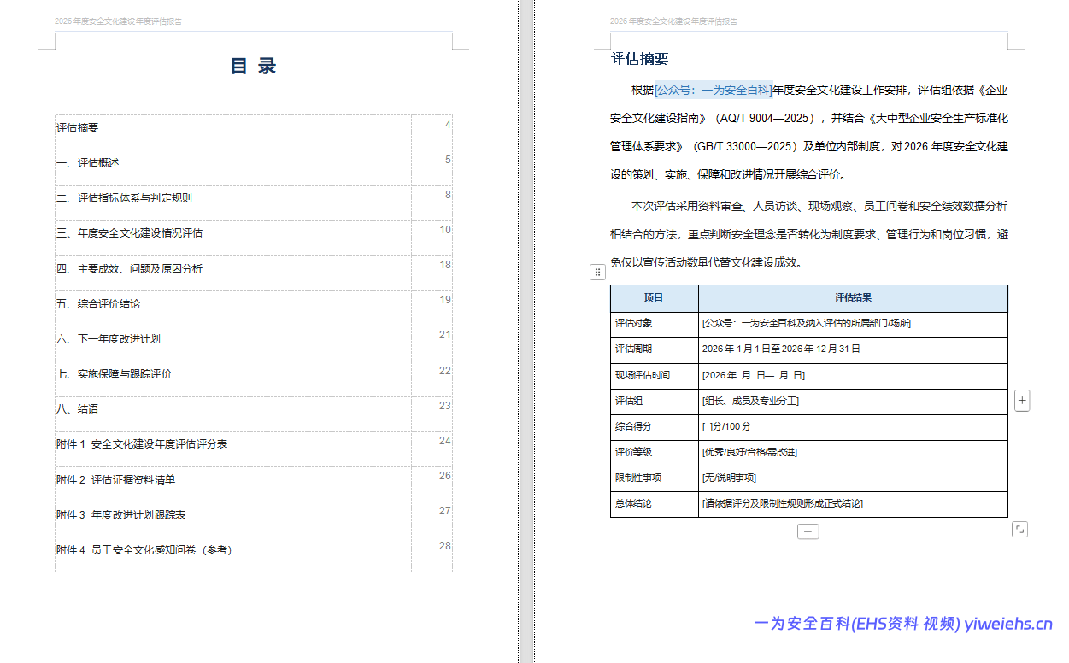Add a column with the right-side plus button

tap(1022, 400)
